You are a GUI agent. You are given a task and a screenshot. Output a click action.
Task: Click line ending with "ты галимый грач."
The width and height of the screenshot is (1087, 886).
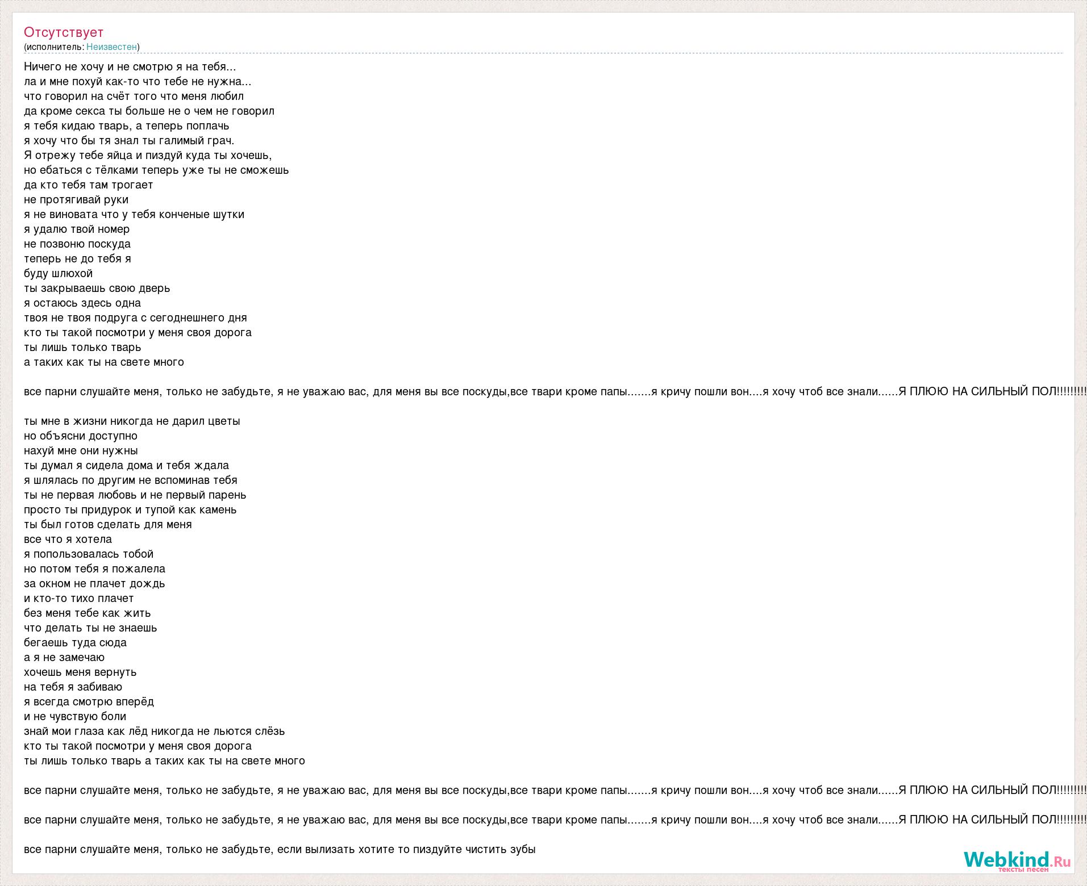click(129, 141)
